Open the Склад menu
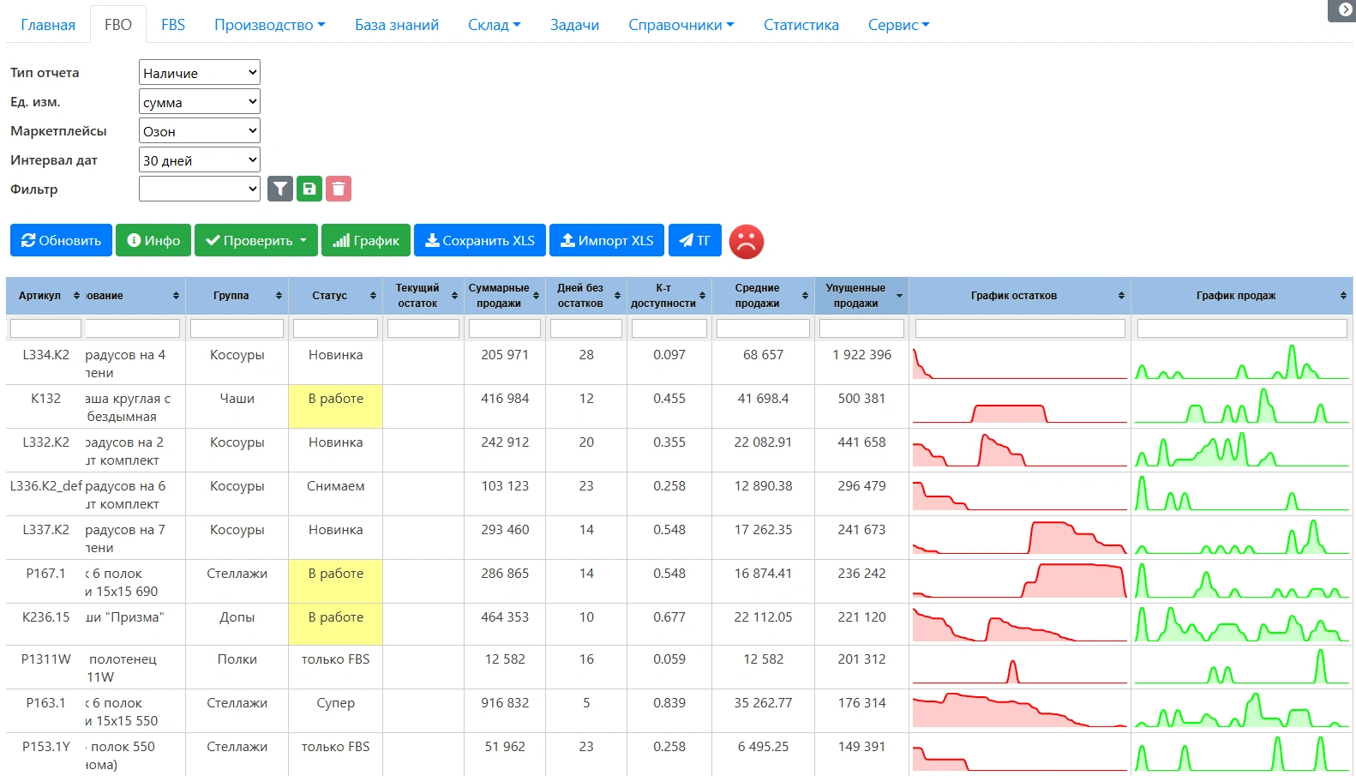 [x=495, y=25]
